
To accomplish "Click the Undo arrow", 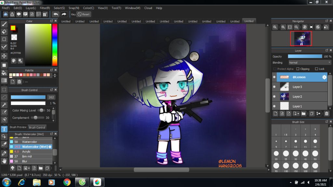I will [56, 14].
